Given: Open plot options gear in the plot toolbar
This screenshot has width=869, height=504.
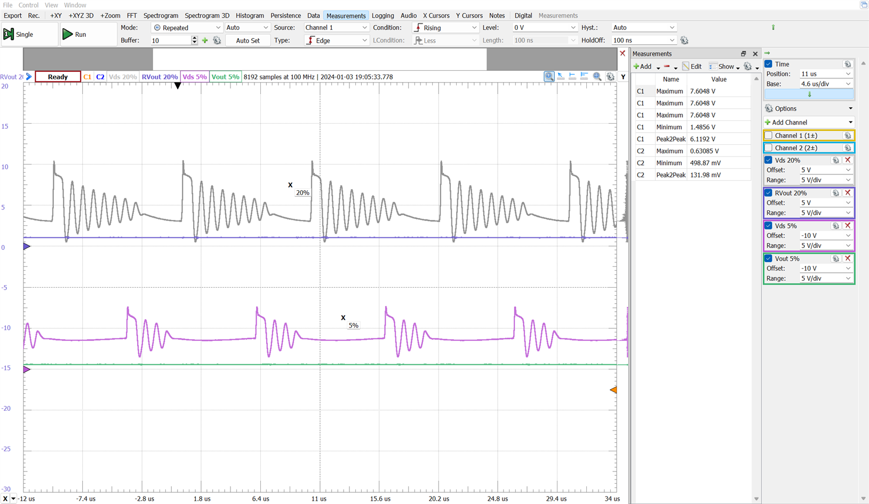Looking at the screenshot, I should [x=610, y=77].
